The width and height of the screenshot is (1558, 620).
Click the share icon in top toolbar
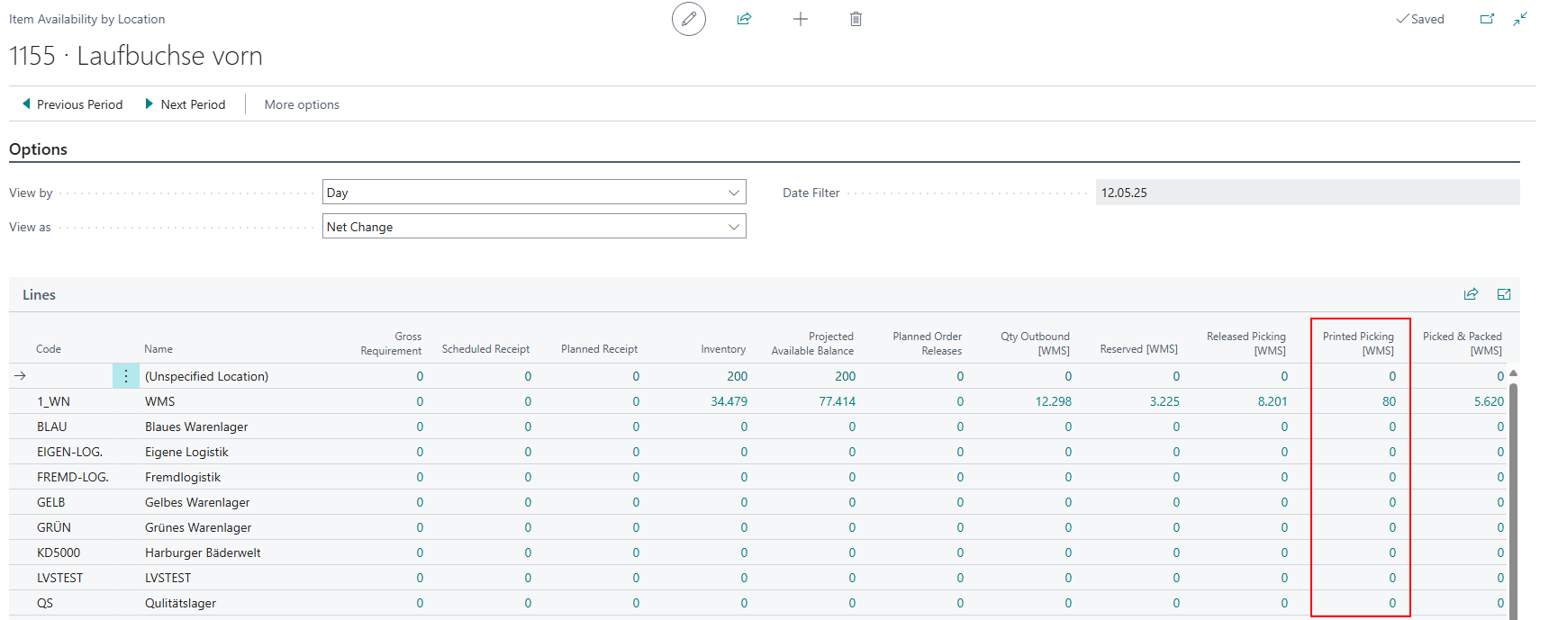(744, 19)
